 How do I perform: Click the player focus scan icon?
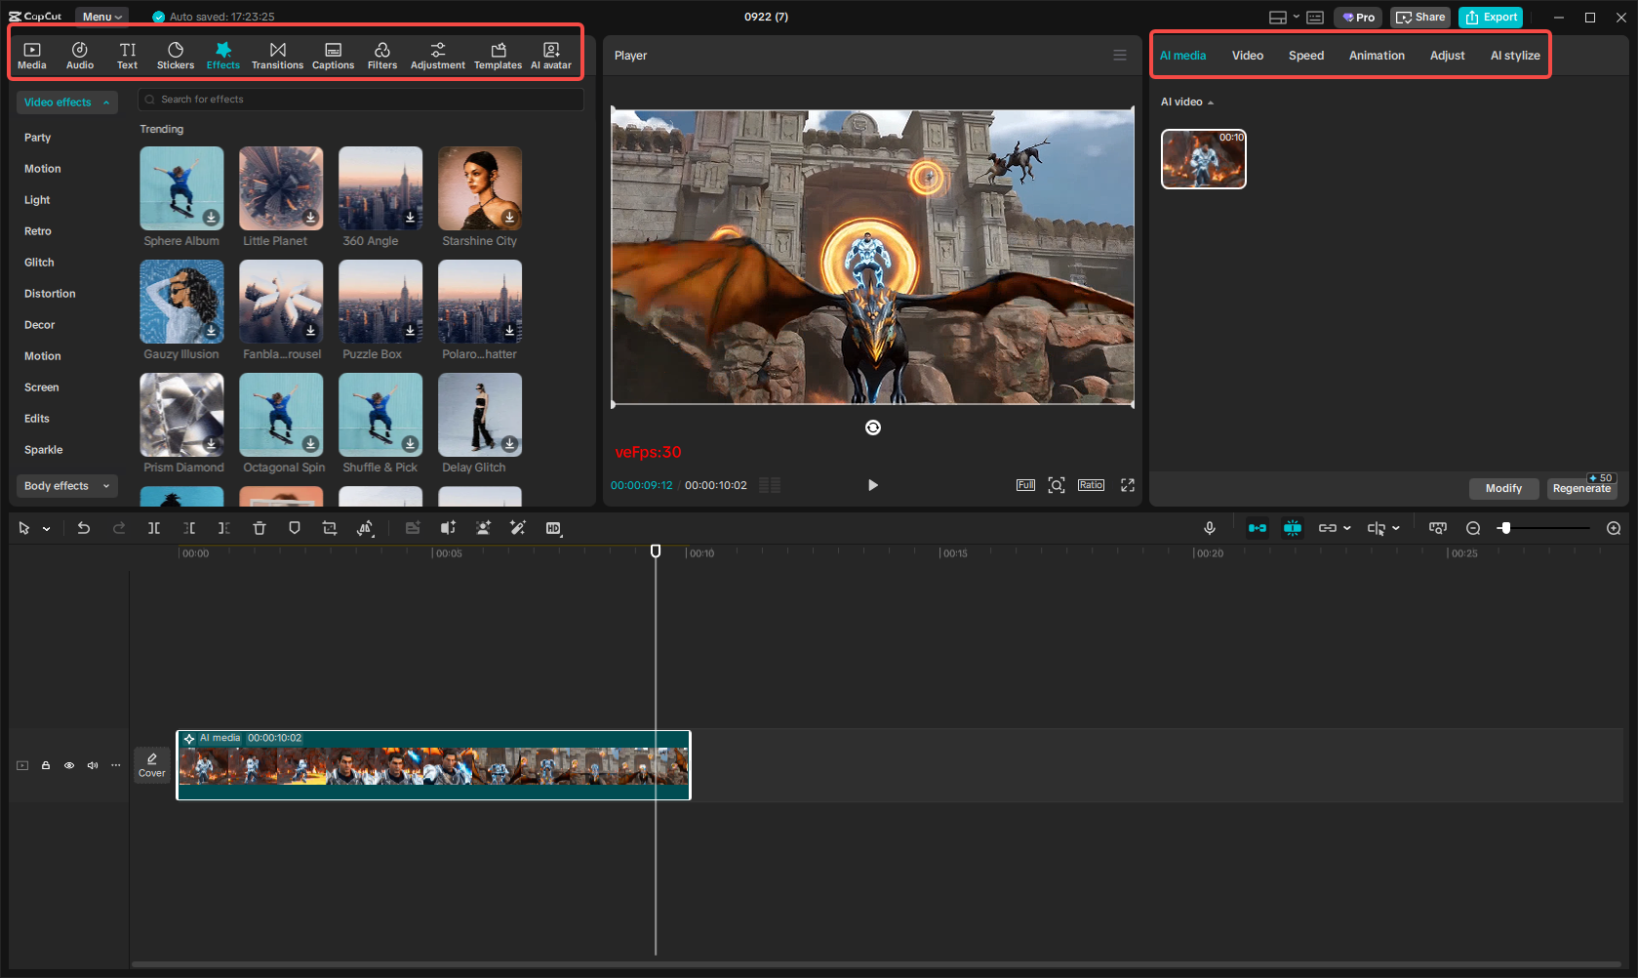(1057, 485)
